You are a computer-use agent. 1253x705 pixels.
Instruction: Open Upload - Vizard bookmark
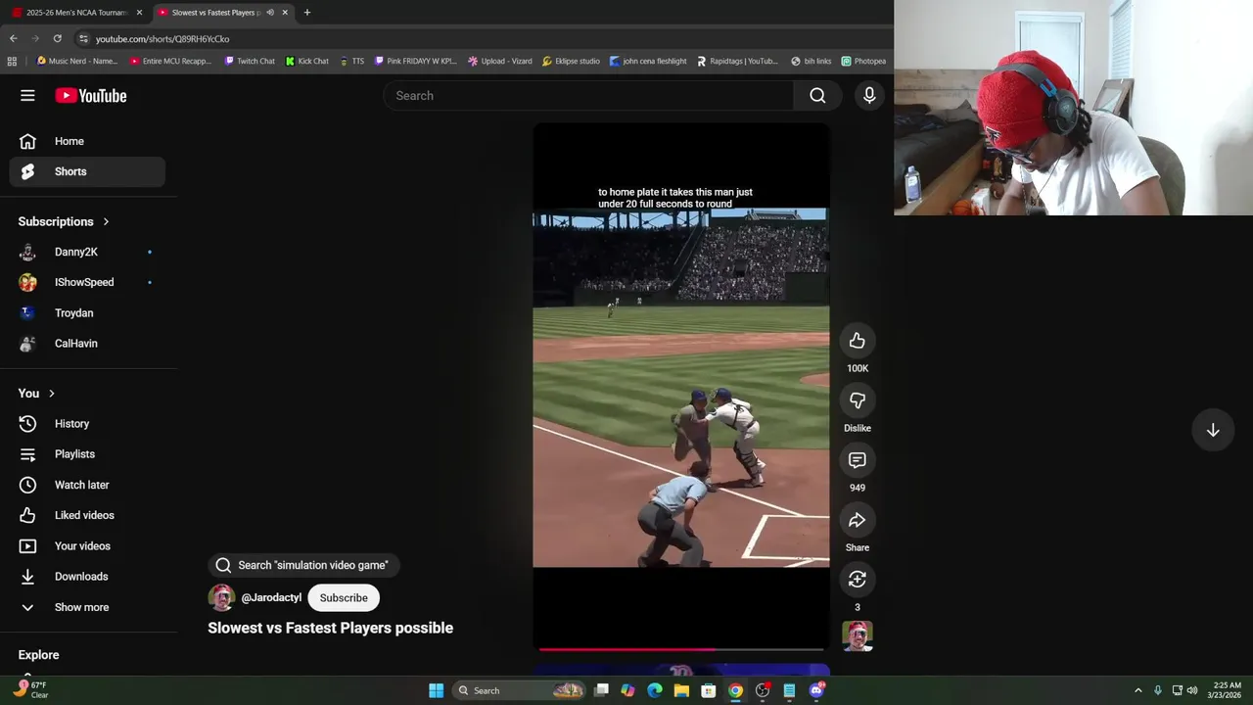click(499, 61)
